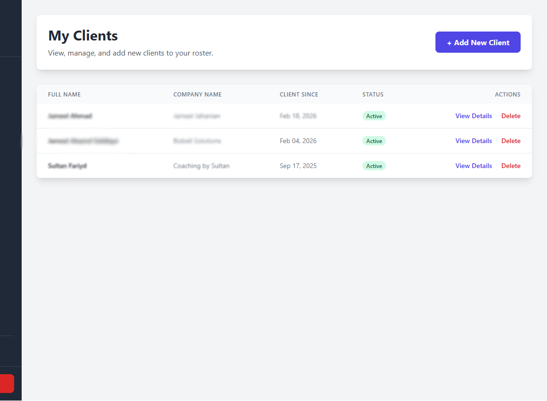Click the STATUS column header
Image resolution: width=547 pixels, height=401 pixels.
[x=373, y=94]
